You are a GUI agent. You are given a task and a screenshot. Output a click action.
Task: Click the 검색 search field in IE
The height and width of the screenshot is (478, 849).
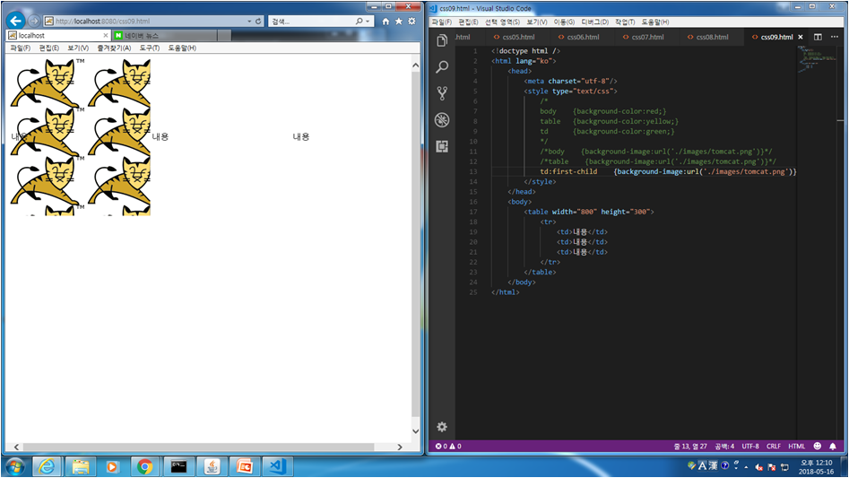(311, 22)
